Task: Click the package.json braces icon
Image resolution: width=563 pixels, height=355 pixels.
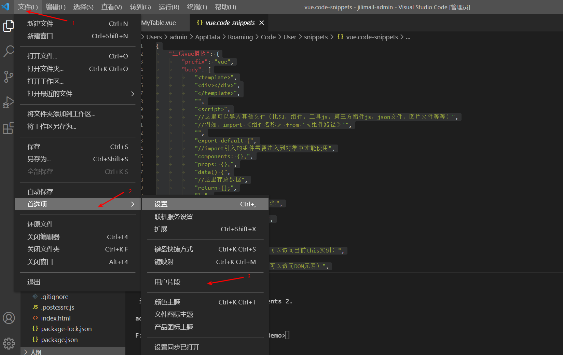Action: coord(35,340)
